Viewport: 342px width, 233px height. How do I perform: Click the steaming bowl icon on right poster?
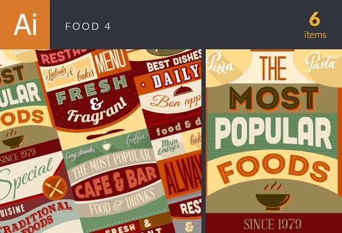(x=273, y=196)
